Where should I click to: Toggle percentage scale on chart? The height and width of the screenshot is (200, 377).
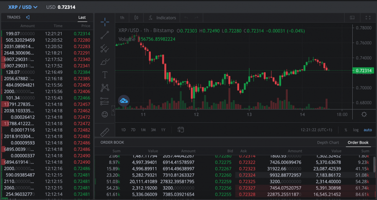[346, 130]
